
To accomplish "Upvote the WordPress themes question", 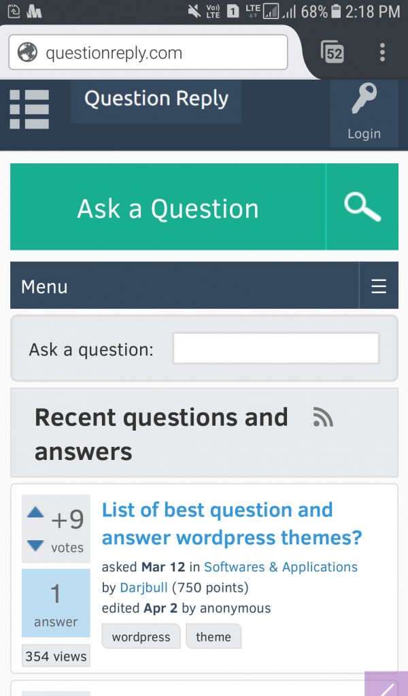I will (x=35, y=512).
